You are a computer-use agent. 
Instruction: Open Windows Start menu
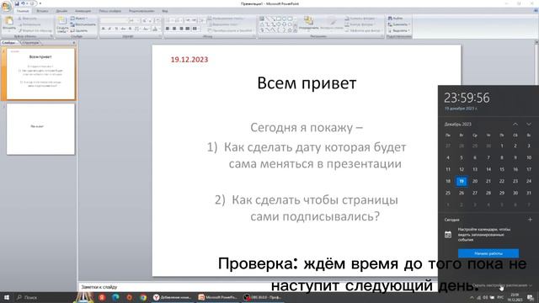click(7, 297)
